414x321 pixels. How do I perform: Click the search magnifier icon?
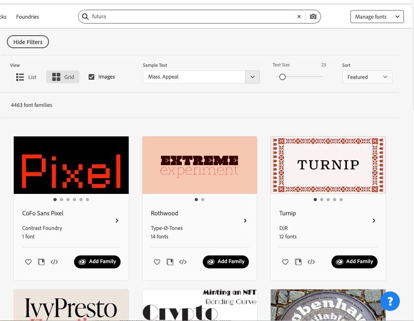(x=85, y=17)
